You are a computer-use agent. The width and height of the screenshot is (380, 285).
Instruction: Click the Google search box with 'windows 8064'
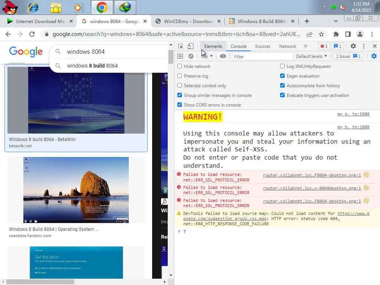click(x=109, y=52)
